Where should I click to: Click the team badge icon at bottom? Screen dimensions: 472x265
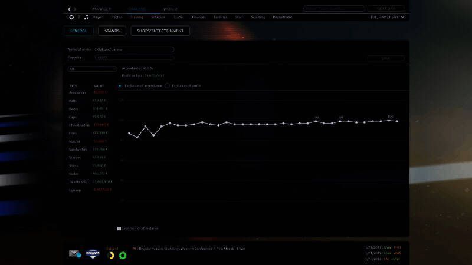coord(91,254)
